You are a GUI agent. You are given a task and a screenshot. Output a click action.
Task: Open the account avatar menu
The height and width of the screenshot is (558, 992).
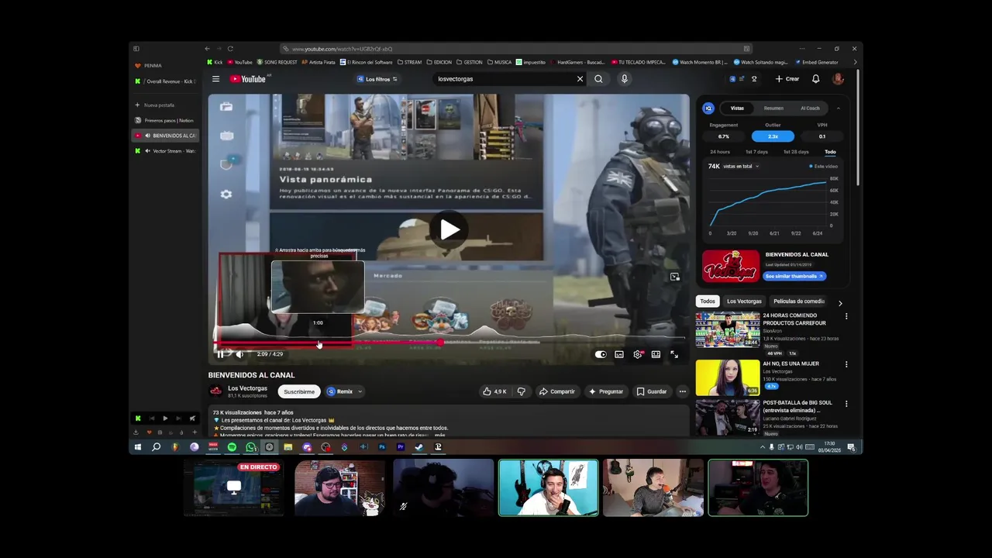(x=838, y=79)
